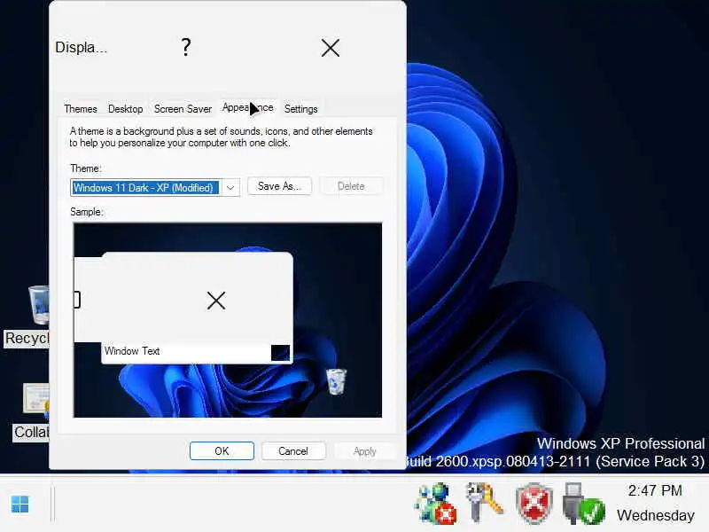Click the Safely Remove Hardware tray icon
The height and width of the screenshot is (532, 709).
[583, 504]
